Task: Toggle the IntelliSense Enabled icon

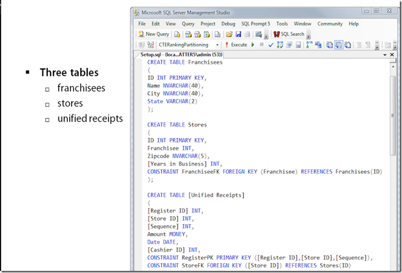Action: coord(298,45)
